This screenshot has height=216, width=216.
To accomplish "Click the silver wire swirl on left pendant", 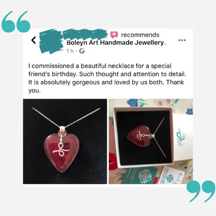I will click(x=61, y=150).
